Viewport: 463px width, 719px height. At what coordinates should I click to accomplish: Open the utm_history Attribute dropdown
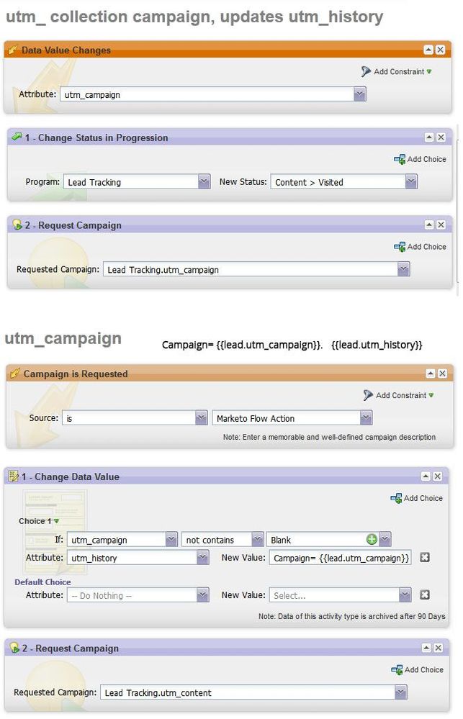click(202, 558)
